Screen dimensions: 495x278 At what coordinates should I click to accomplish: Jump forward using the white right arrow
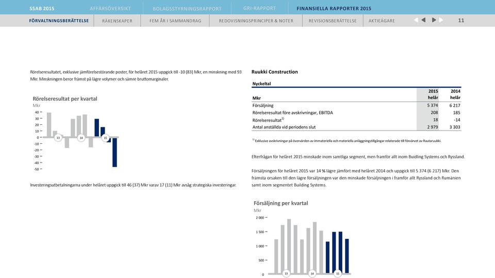(x=441, y=20)
